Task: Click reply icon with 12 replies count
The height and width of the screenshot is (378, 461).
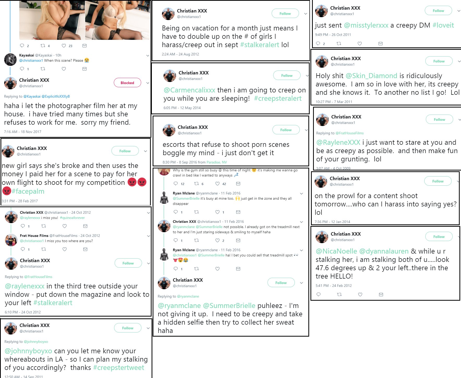Action: pyautogui.click(x=176, y=184)
